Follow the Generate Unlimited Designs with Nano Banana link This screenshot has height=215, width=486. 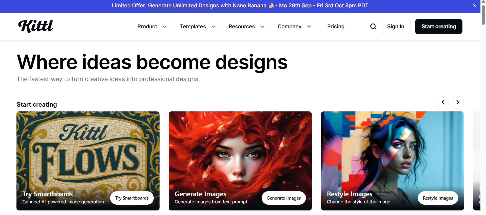tap(207, 6)
